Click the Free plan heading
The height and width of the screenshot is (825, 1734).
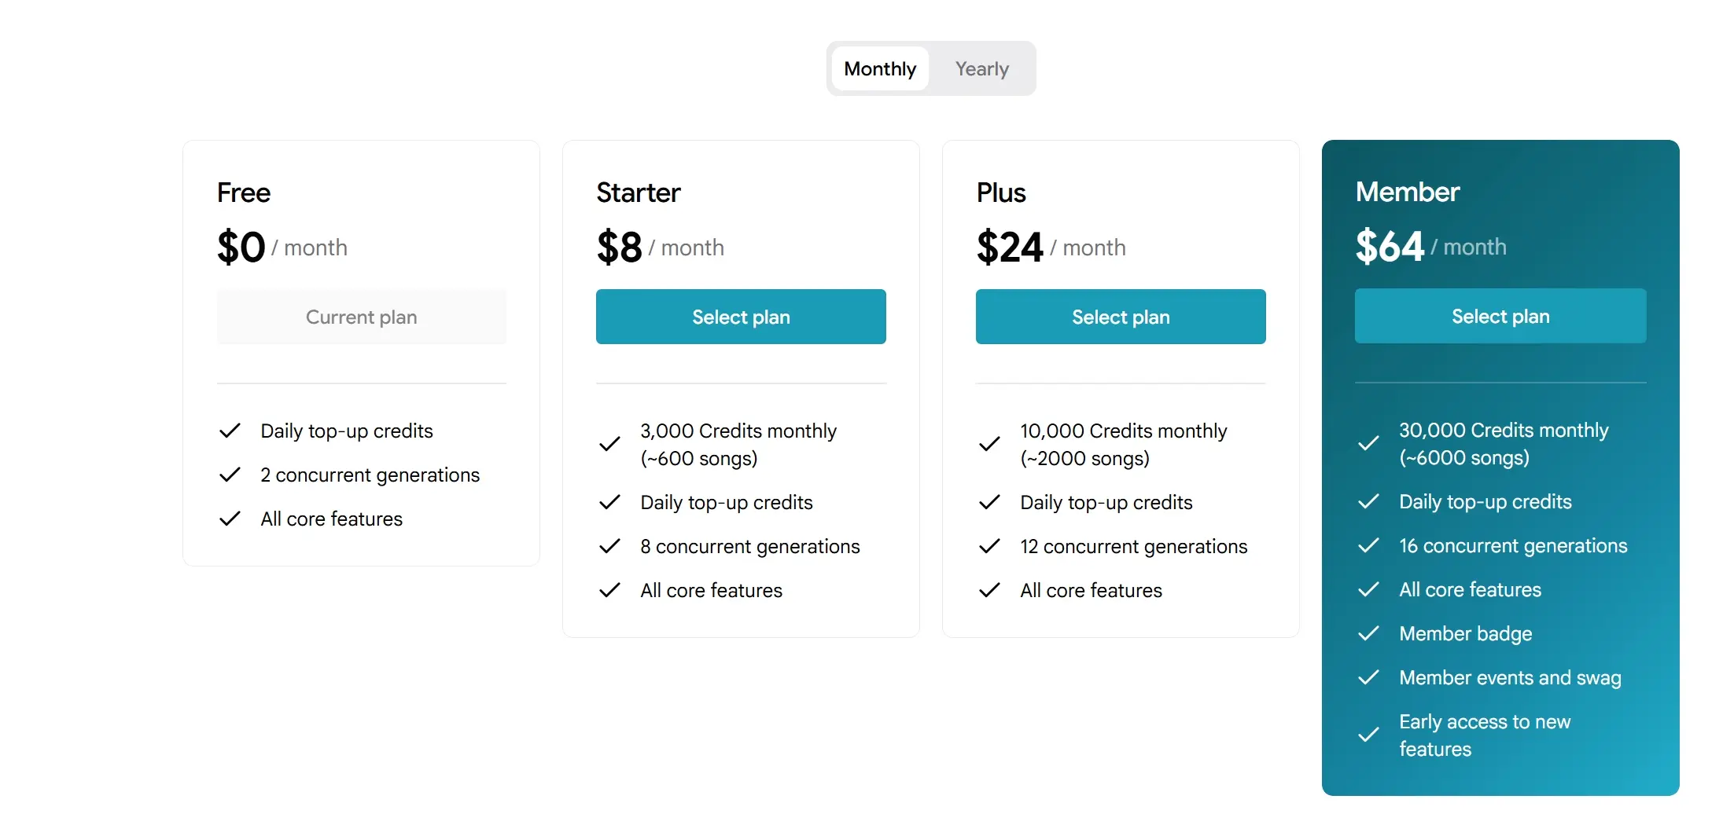tap(244, 192)
